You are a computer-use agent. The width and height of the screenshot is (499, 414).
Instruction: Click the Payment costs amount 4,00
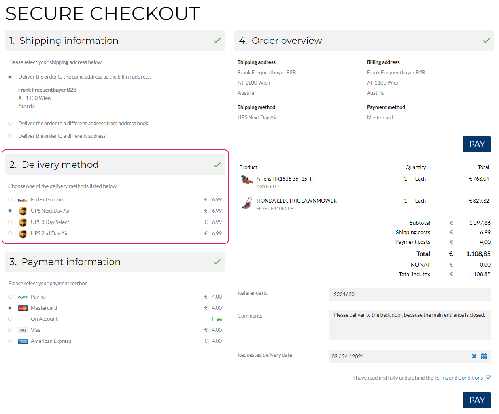tap(485, 242)
